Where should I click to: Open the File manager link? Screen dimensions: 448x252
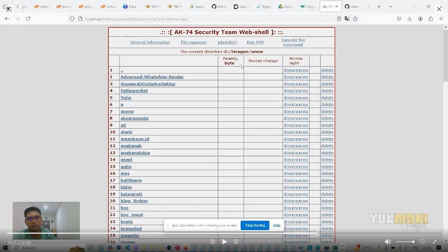194,42
